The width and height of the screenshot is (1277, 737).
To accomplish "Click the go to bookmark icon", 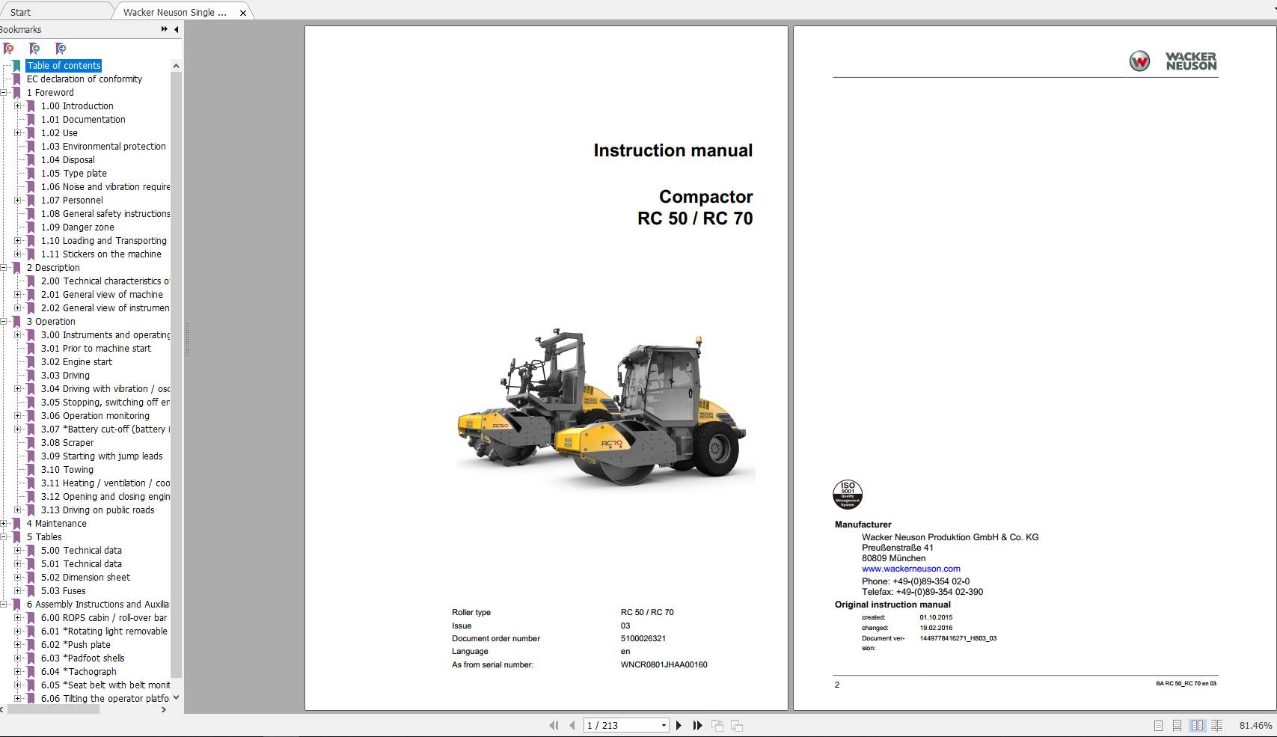I will pos(61,49).
